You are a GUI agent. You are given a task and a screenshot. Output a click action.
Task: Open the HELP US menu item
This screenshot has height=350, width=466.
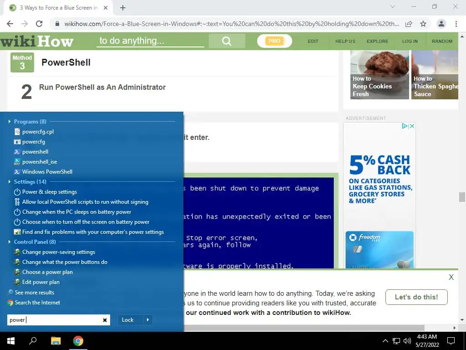345,41
